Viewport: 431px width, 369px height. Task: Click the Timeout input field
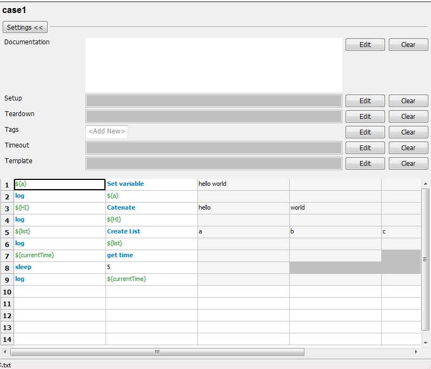214,147
